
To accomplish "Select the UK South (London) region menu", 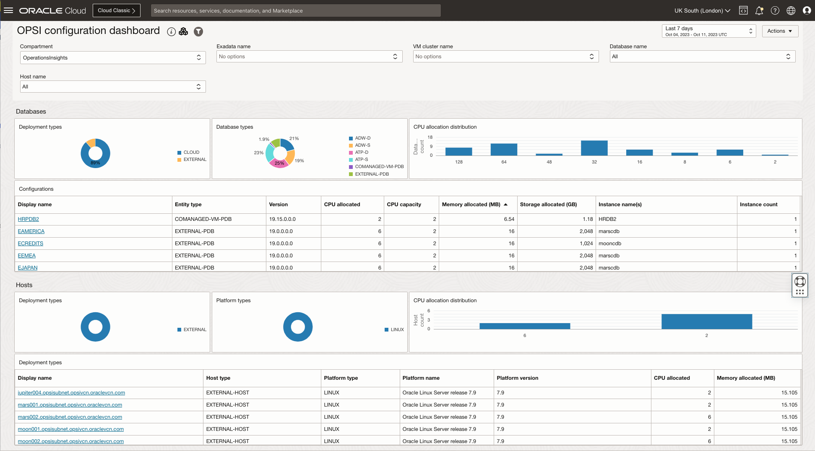I will point(702,10).
